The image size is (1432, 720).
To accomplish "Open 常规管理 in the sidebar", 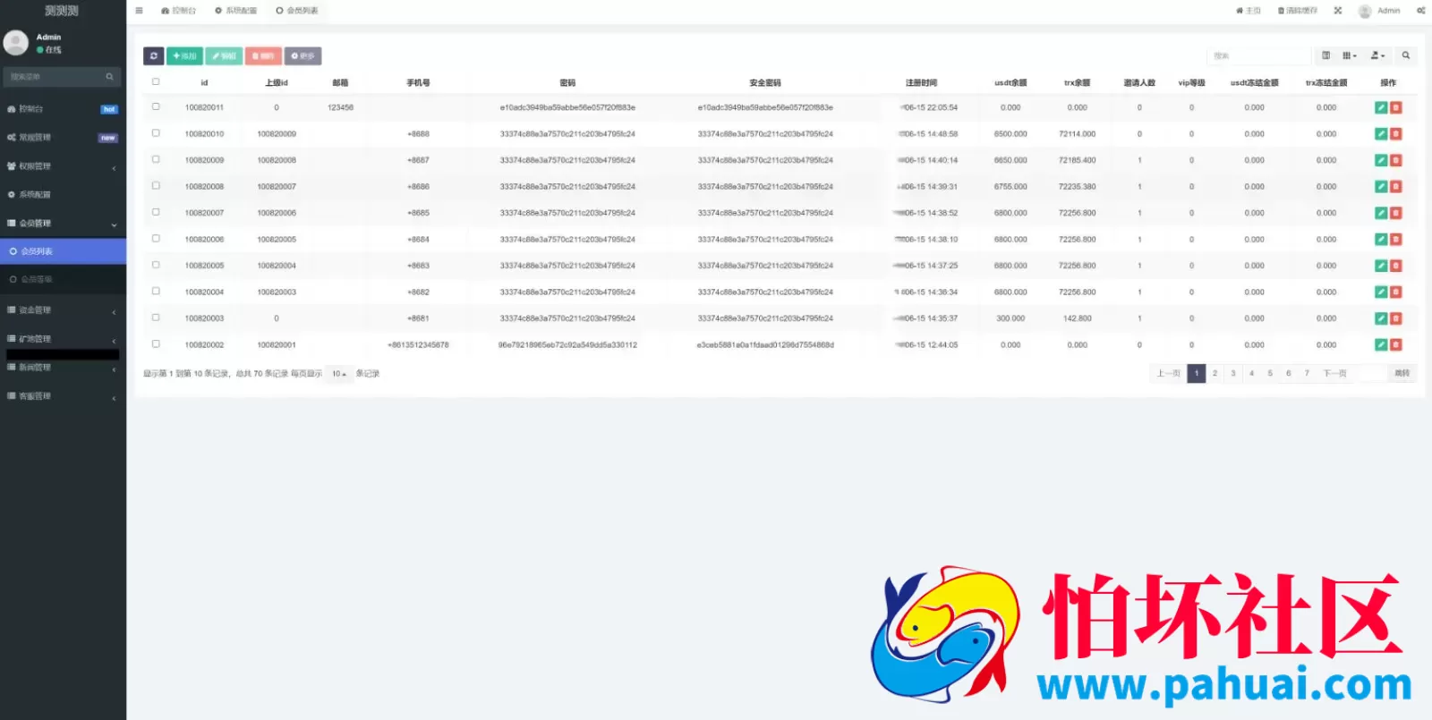I will (63, 138).
